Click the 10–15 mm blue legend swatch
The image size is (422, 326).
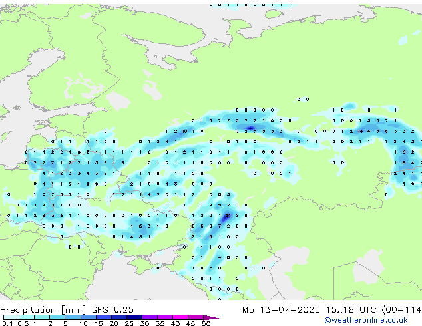pyautogui.click(x=88, y=317)
